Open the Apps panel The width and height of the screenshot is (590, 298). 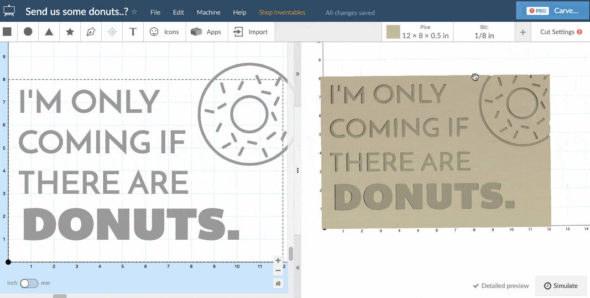click(206, 32)
